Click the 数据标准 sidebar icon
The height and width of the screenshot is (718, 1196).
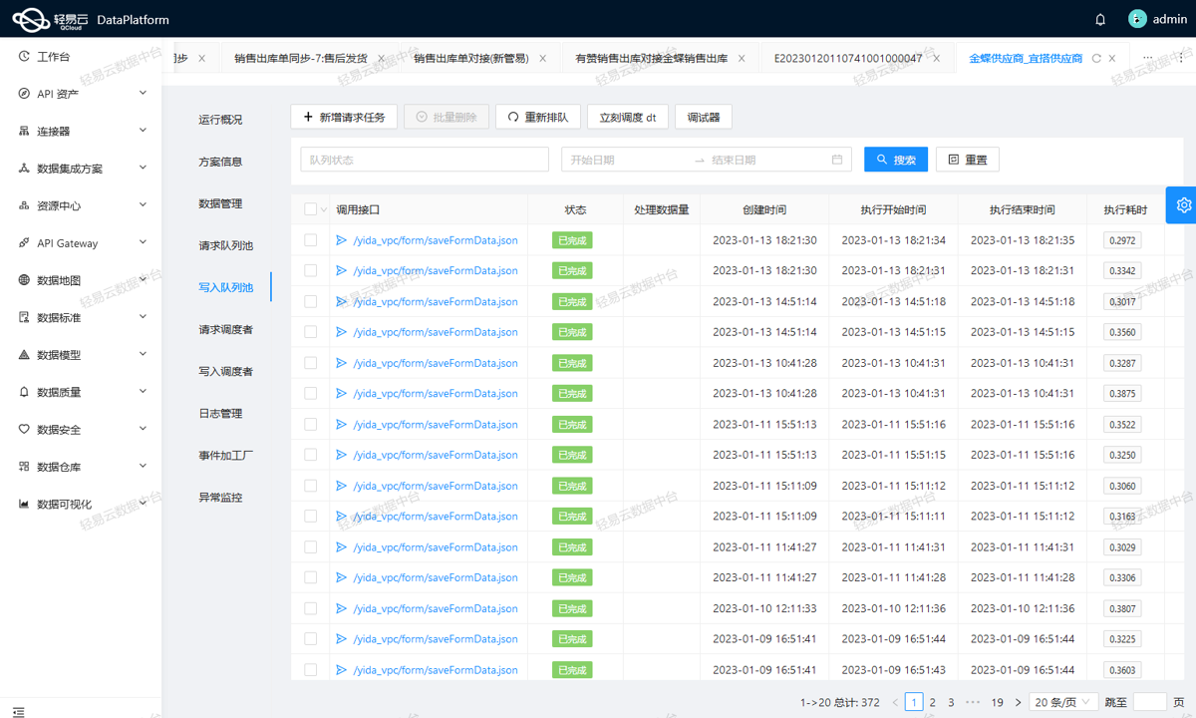pos(24,317)
